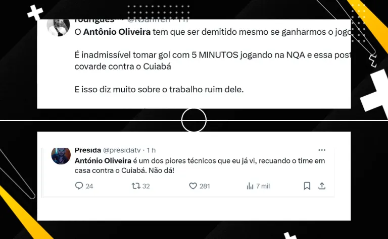Open replies with the speech bubble icon

tap(79, 186)
